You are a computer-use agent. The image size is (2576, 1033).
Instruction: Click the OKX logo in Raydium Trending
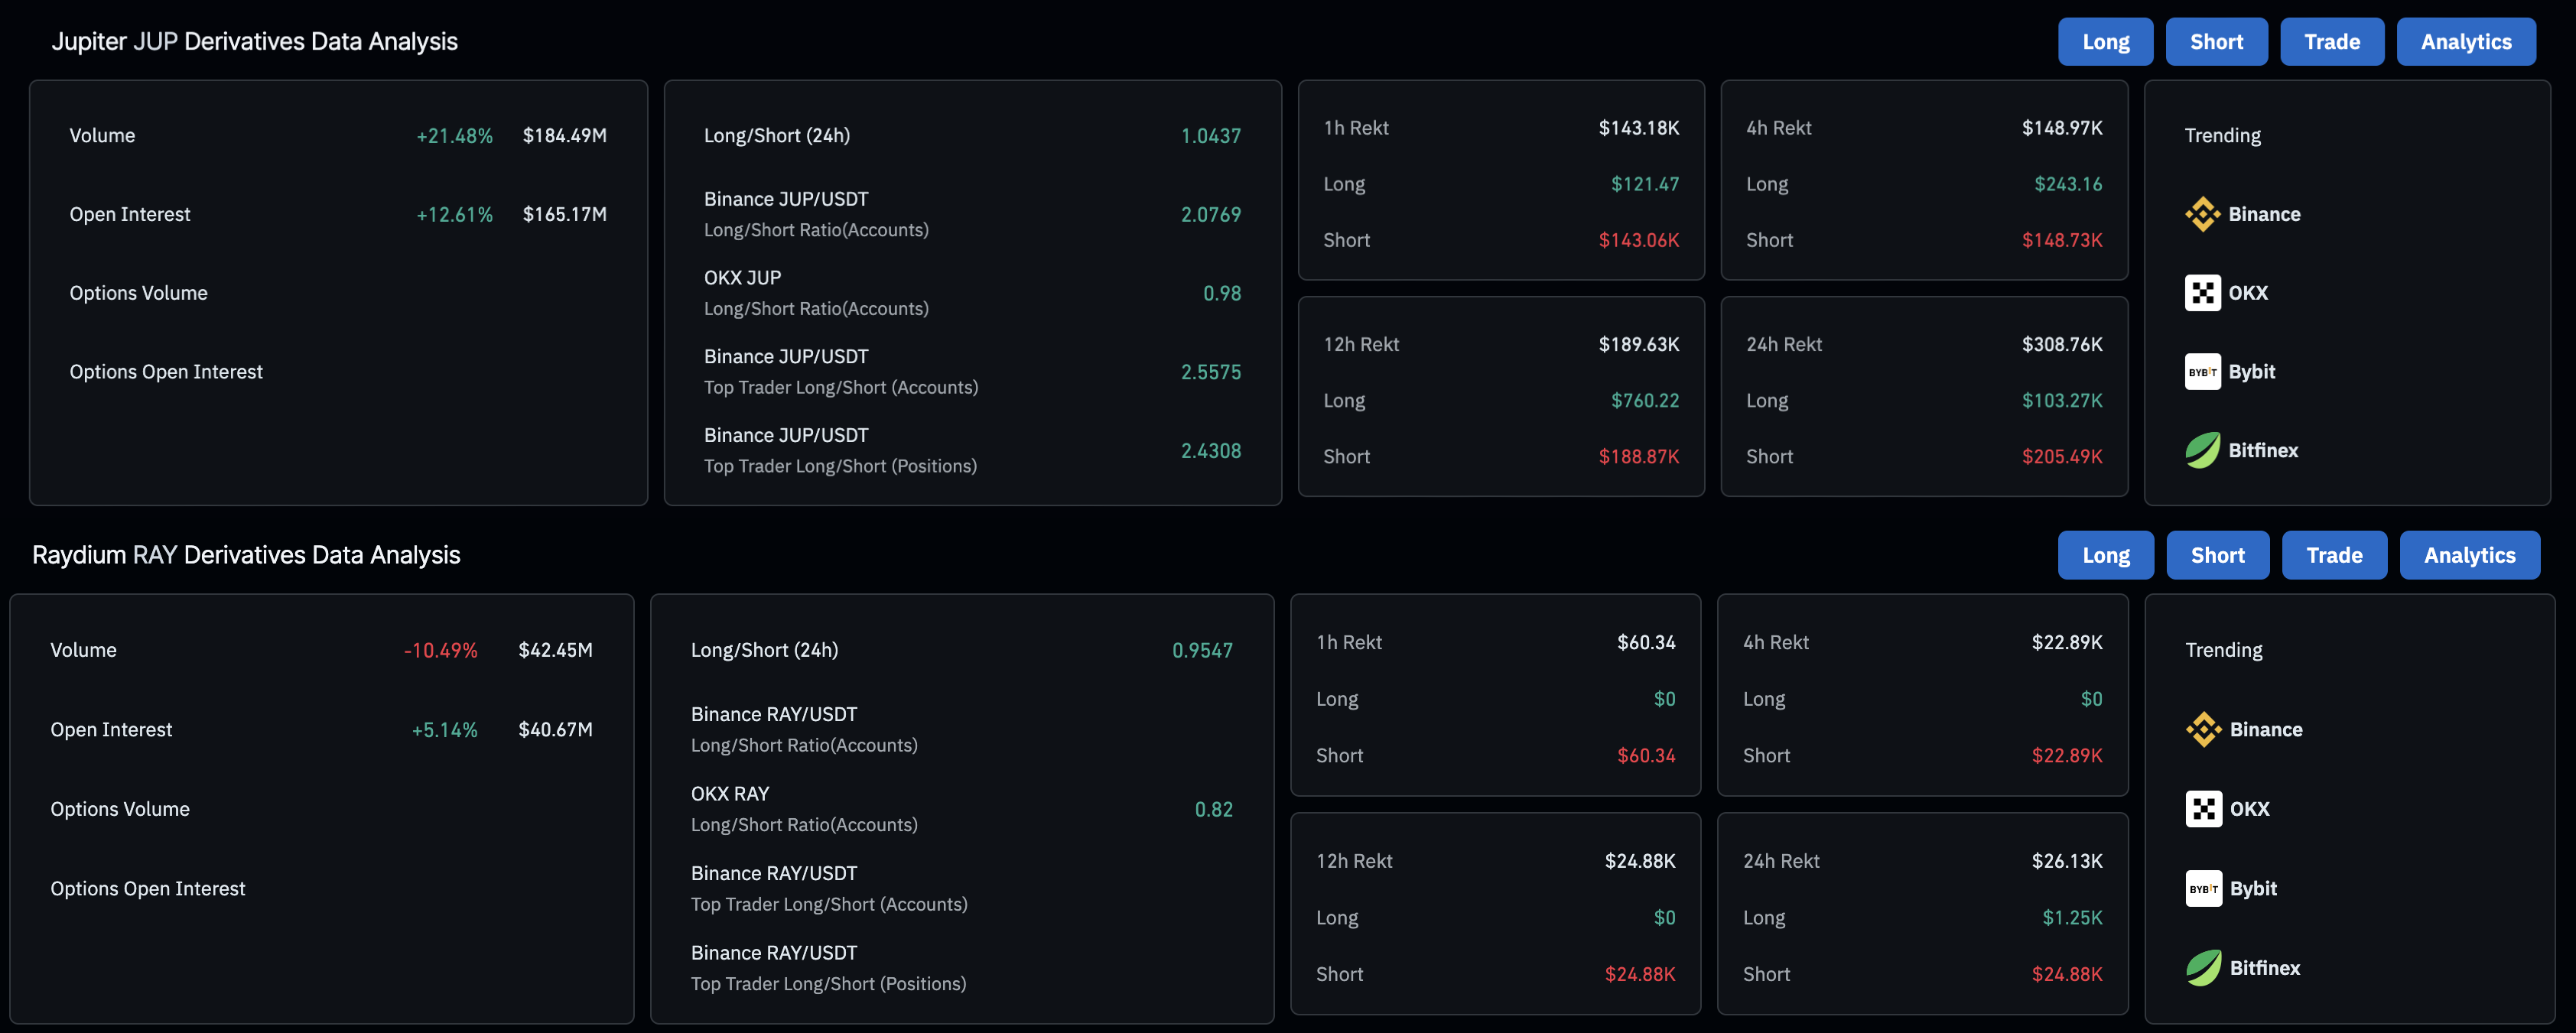point(2203,809)
